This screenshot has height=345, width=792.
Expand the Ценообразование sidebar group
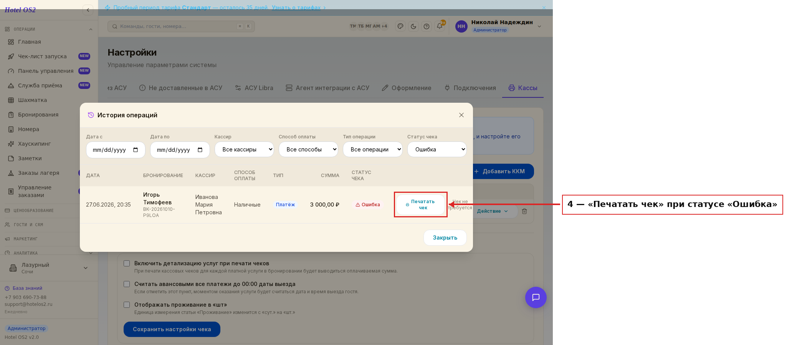tap(49, 210)
